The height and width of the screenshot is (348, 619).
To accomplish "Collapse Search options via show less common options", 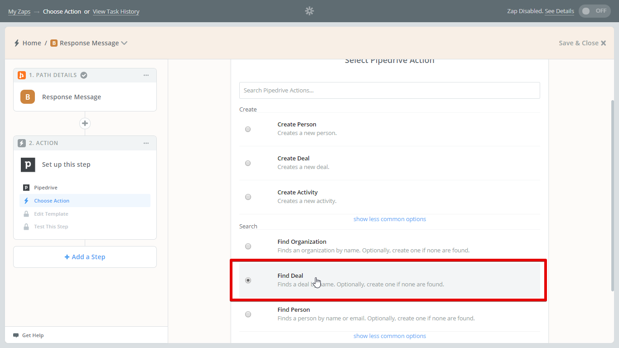I will pos(390,336).
